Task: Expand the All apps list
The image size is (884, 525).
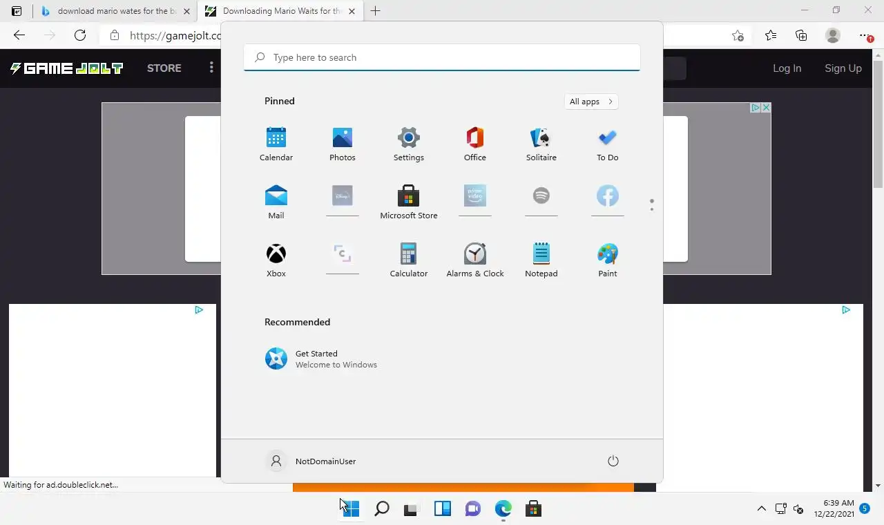Action: point(591,102)
